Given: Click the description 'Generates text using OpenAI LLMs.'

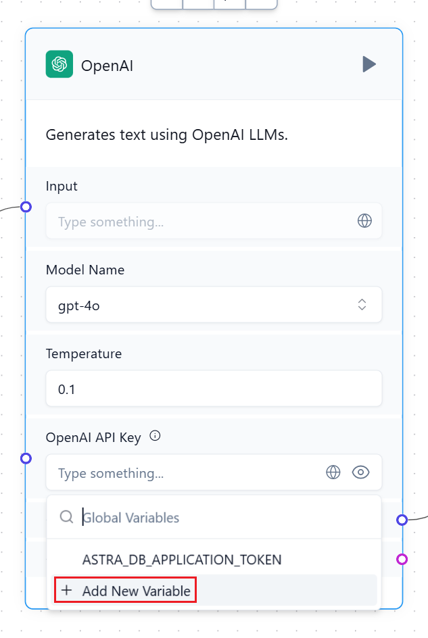Looking at the screenshot, I should 166,134.
